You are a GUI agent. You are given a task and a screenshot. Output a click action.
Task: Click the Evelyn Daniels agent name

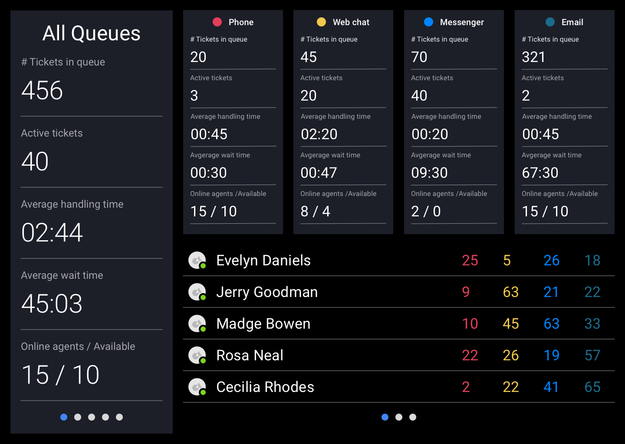263,260
